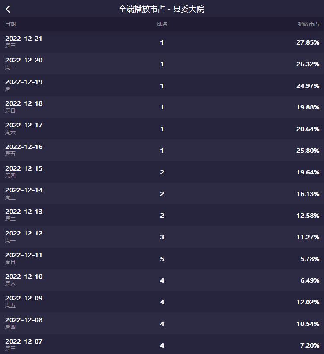Click the 日期 column header

(10, 24)
